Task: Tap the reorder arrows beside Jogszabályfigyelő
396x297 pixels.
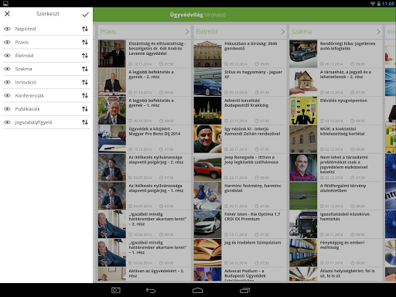Action: 85,122
